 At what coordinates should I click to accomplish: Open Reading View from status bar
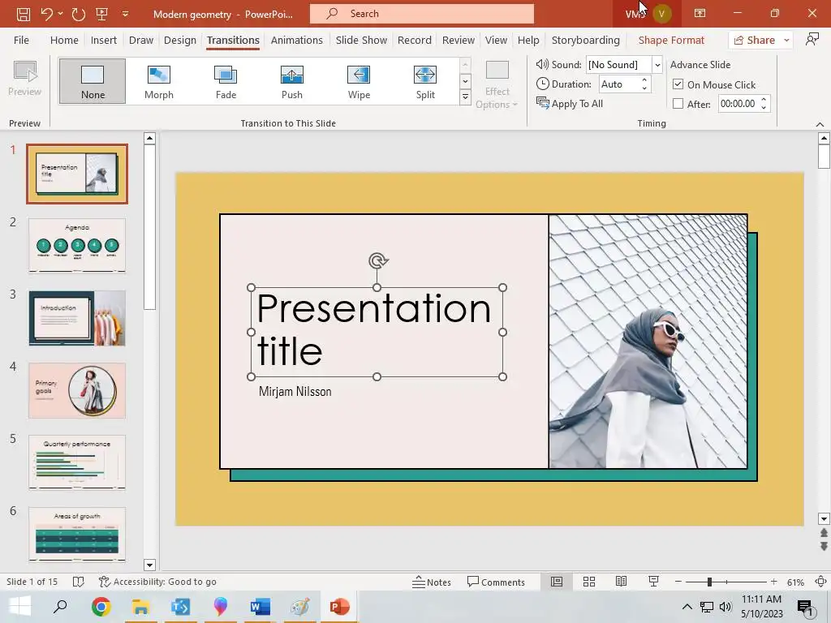pyautogui.click(x=621, y=582)
